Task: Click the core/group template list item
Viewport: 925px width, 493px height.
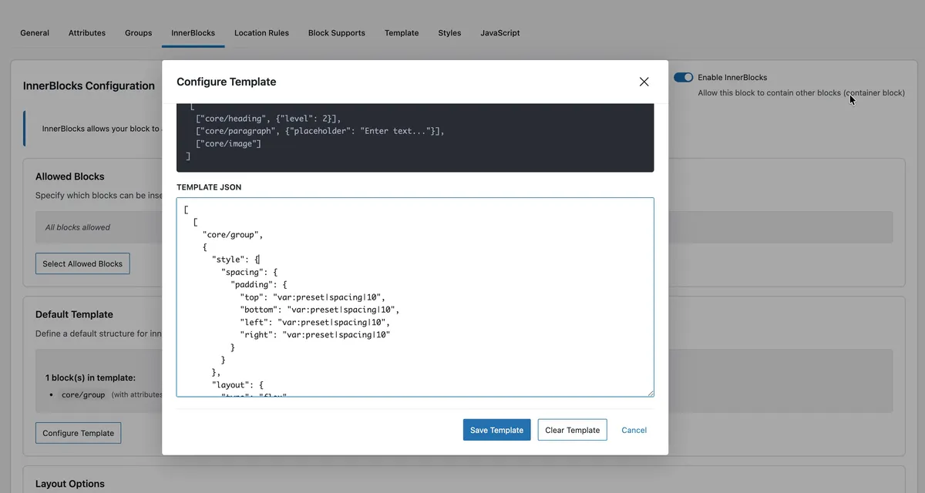Action: [83, 394]
